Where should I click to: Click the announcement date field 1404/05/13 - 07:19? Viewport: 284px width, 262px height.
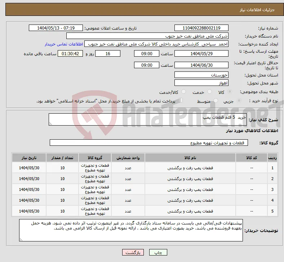point(56,28)
